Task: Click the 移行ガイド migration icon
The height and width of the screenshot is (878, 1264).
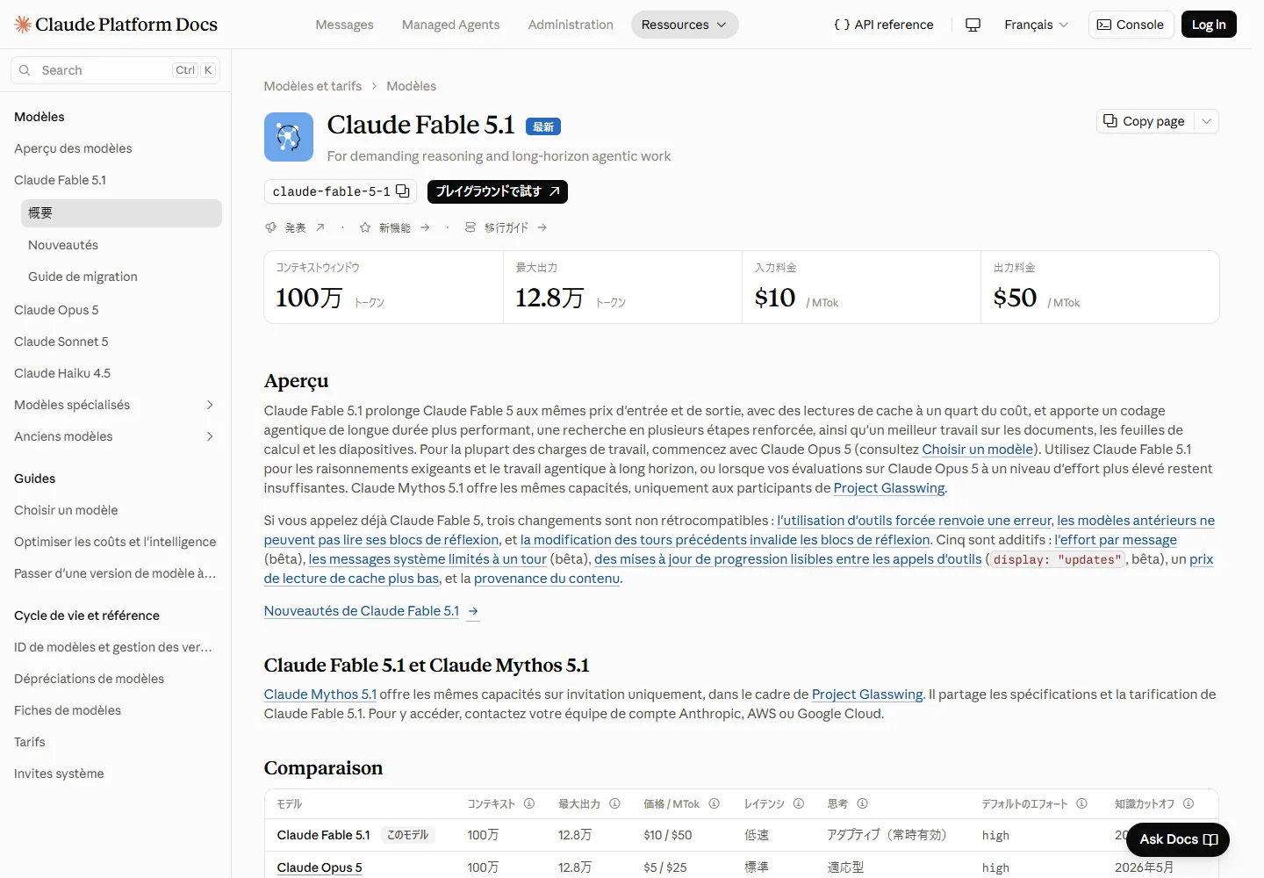Action: 470,227
